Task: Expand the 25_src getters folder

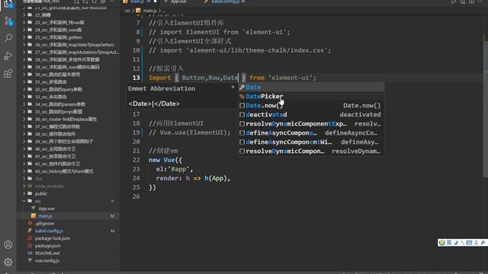Action: 24,37
